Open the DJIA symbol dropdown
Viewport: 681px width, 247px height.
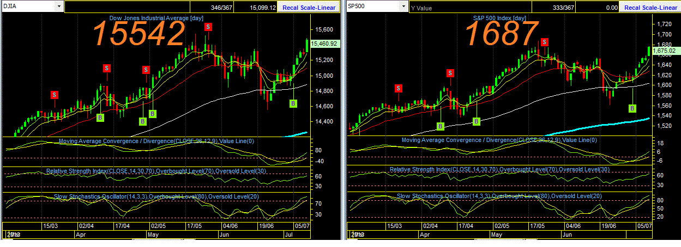(x=58, y=7)
